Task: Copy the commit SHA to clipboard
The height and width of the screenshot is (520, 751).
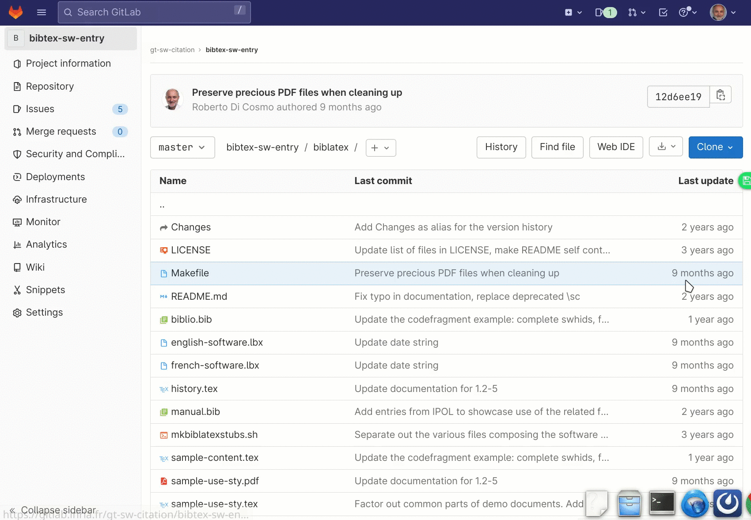Action: pyautogui.click(x=721, y=95)
